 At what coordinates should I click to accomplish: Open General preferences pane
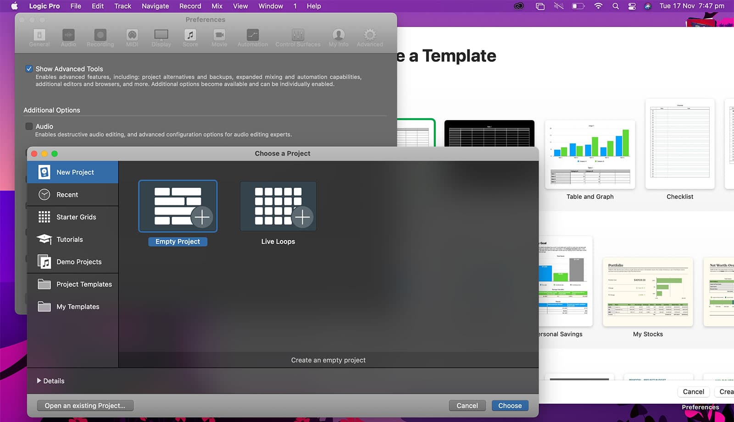point(39,38)
